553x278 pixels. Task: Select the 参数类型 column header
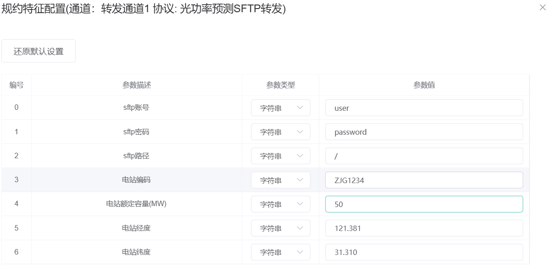[x=281, y=85]
